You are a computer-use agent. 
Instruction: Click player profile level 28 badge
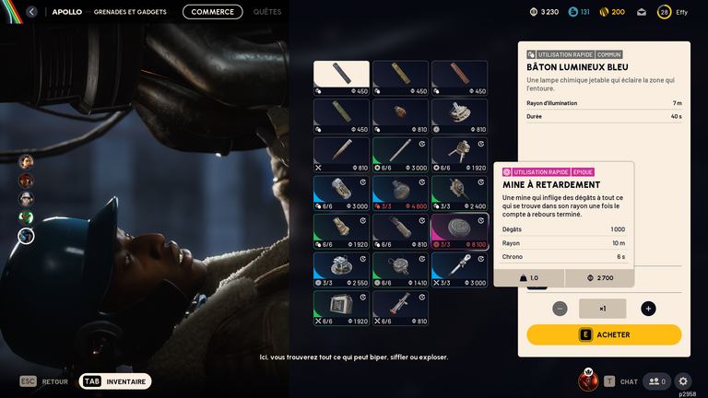click(x=664, y=12)
